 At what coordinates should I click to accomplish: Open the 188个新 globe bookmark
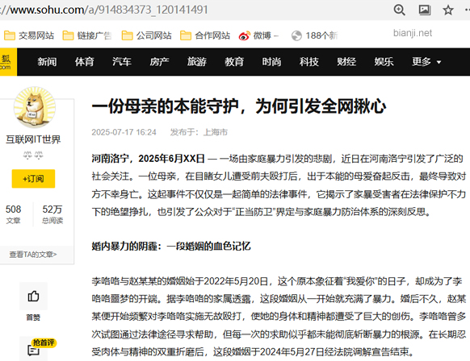click(x=314, y=35)
